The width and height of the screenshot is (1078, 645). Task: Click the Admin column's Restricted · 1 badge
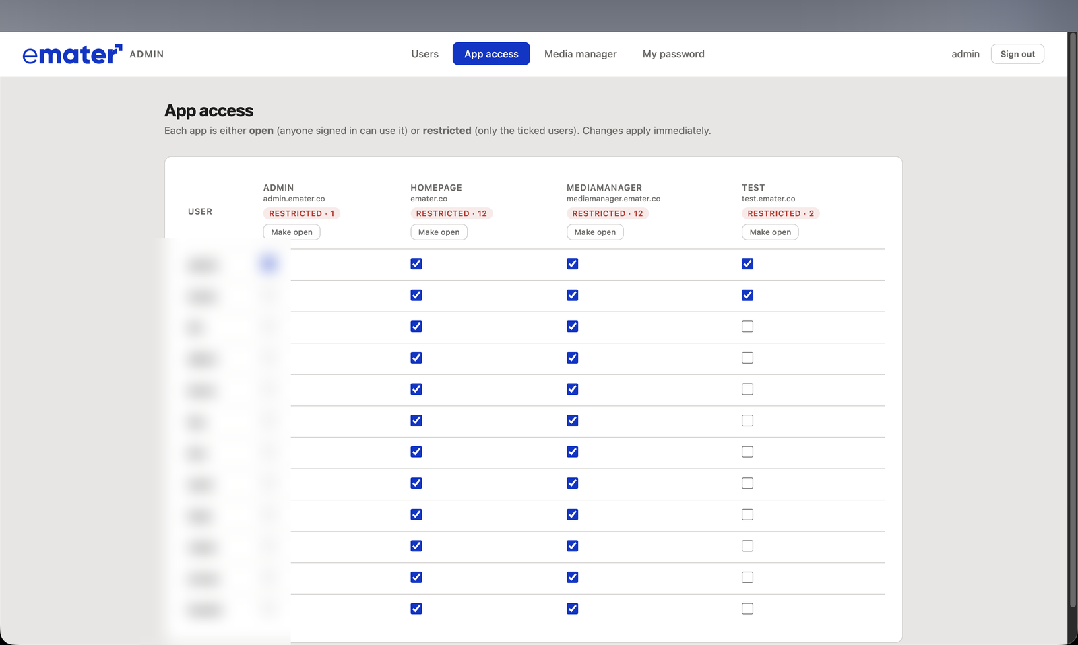[301, 213]
